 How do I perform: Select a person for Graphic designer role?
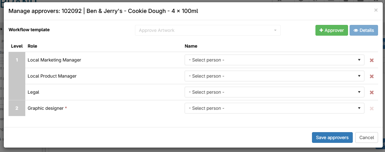[274, 108]
